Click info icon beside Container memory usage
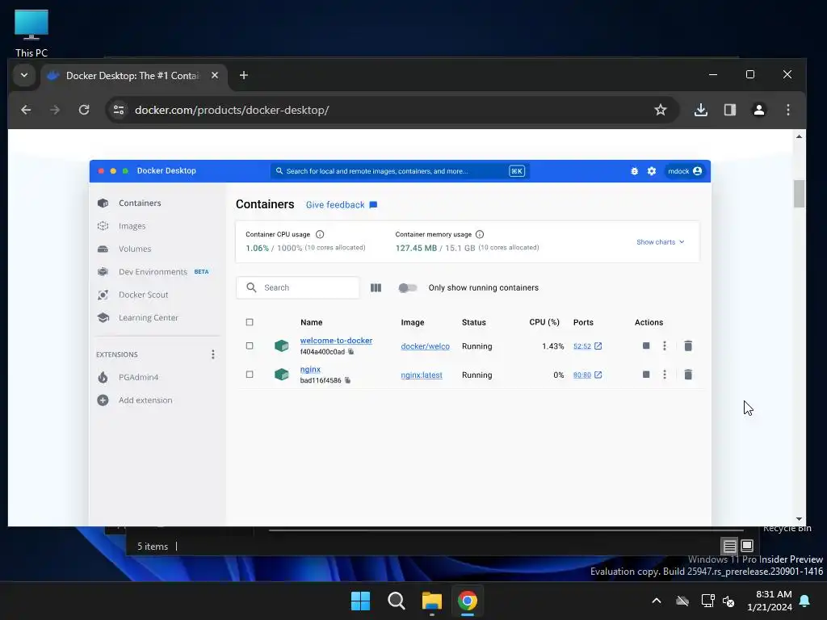The image size is (827, 620). (x=480, y=235)
